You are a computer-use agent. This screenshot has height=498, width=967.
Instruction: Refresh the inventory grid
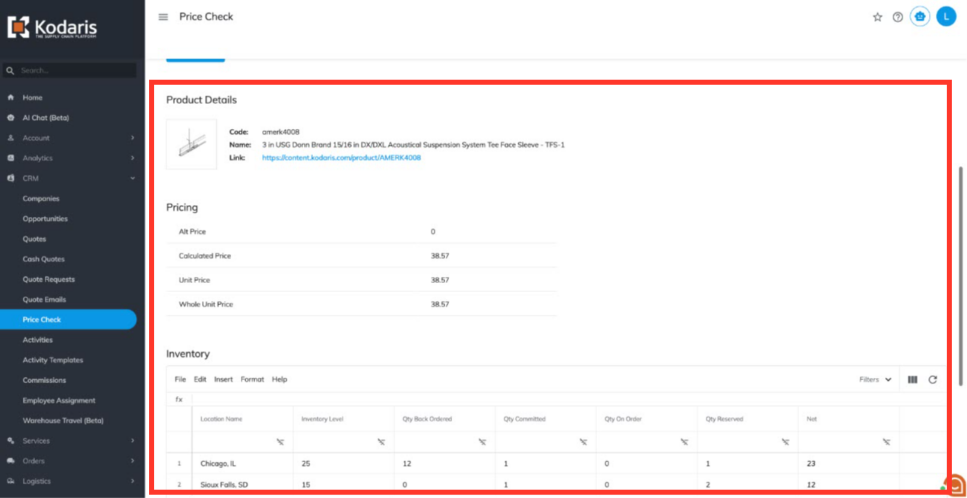pyautogui.click(x=933, y=379)
